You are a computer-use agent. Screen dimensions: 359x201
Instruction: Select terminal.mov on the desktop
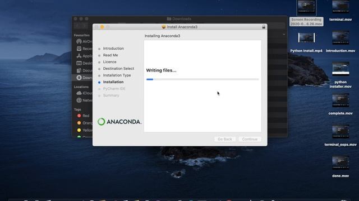[340, 11]
